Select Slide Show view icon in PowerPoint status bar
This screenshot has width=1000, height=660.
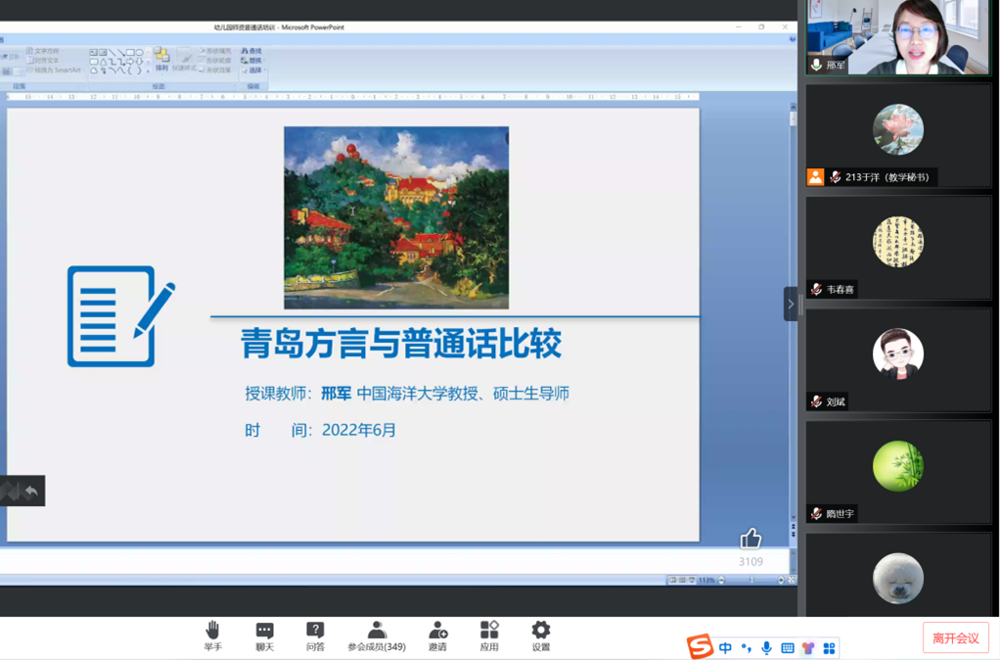692,580
